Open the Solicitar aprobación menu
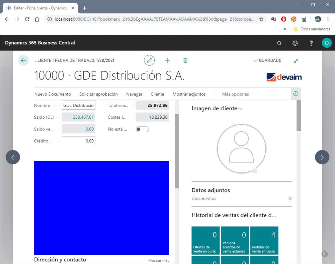Screen dimensions: 335x264 [98, 94]
